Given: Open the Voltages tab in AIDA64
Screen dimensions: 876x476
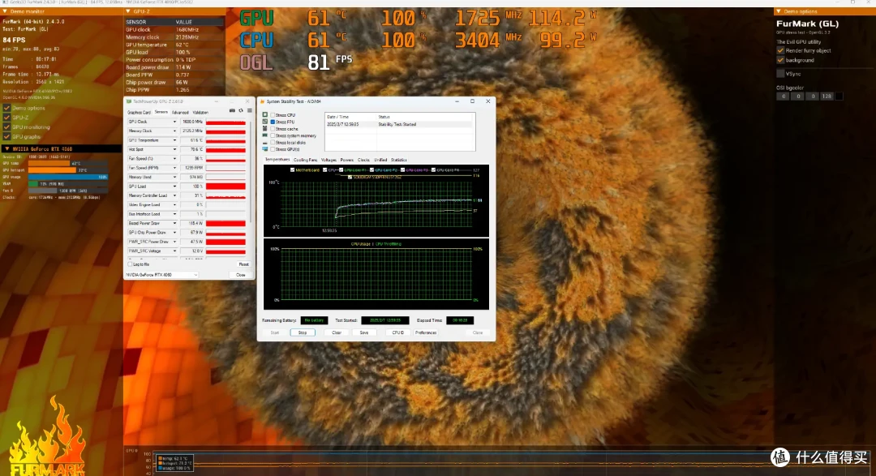Looking at the screenshot, I should click(x=328, y=160).
